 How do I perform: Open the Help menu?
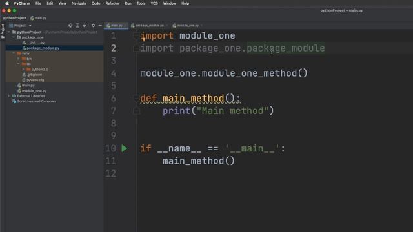[185, 3]
